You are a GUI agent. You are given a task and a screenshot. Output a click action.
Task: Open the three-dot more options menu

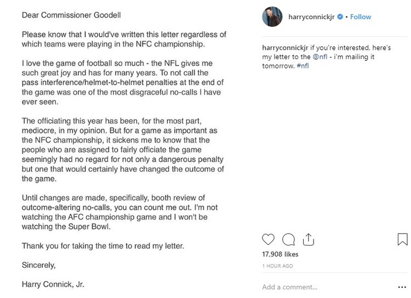point(402,287)
